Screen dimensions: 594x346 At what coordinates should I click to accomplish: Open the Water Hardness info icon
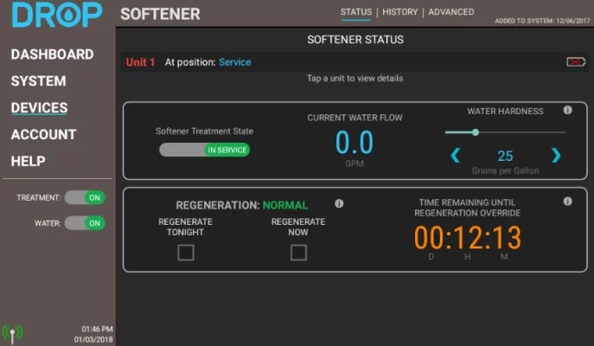click(x=568, y=111)
